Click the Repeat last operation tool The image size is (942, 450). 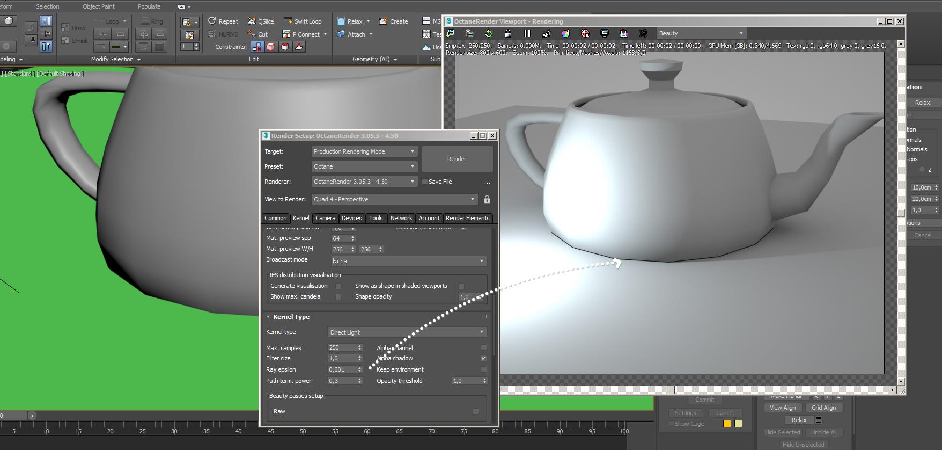pos(223,21)
